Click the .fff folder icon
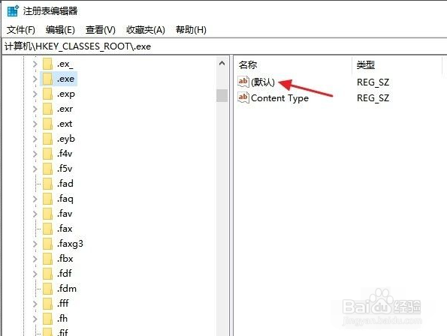447x336 pixels. (x=47, y=304)
